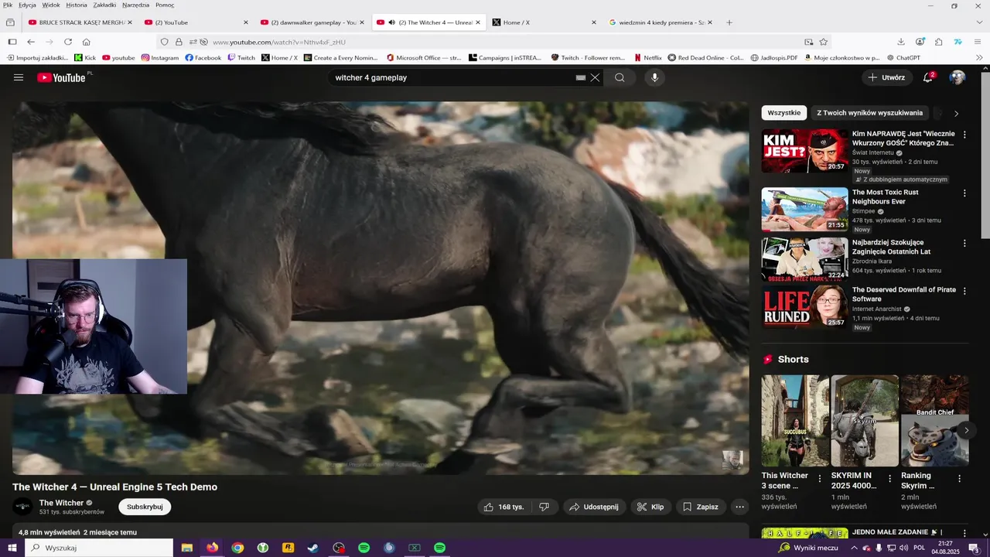Open the more actions three-dot menu below the video
Viewport: 990px width, 557px height.
[x=739, y=507]
